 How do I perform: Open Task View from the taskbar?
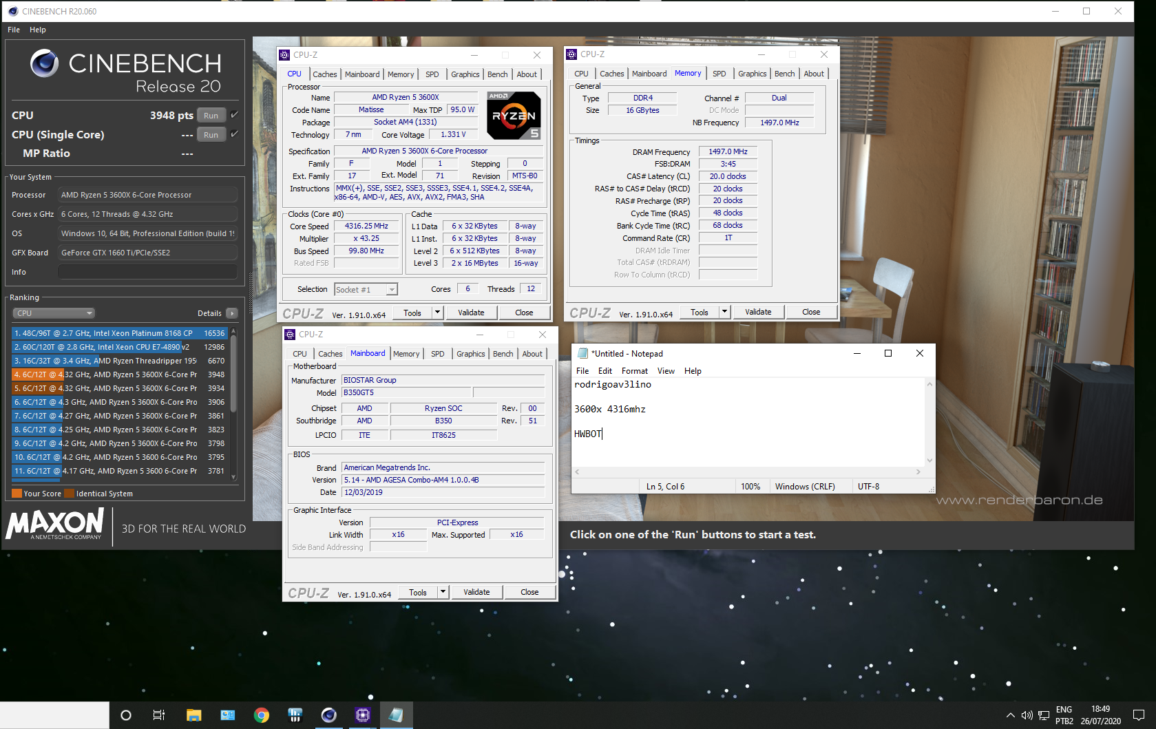pos(159,715)
